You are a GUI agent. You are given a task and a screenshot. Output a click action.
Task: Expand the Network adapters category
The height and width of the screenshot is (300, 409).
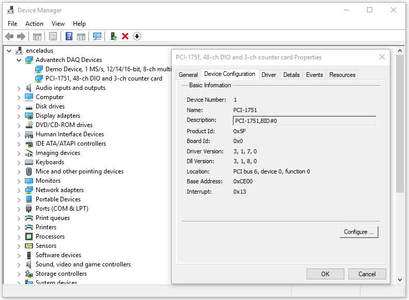coord(19,190)
